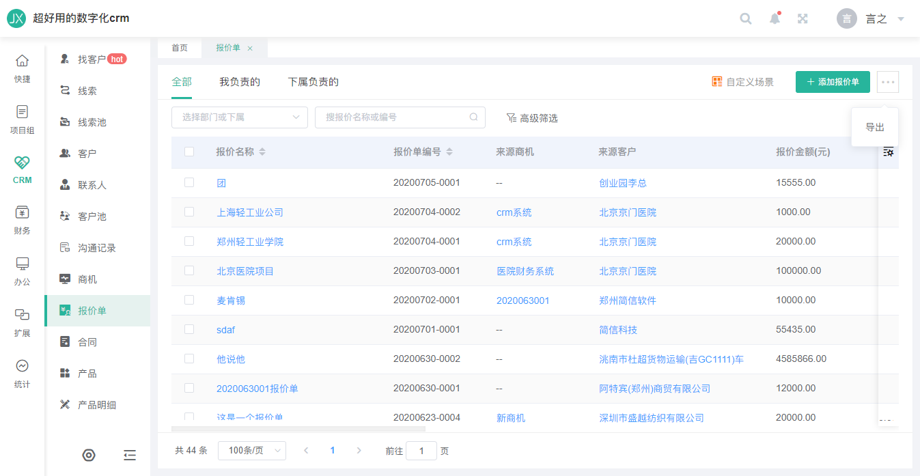Open the 统计 statistics module
This screenshot has height=476, width=920.
tap(23, 374)
